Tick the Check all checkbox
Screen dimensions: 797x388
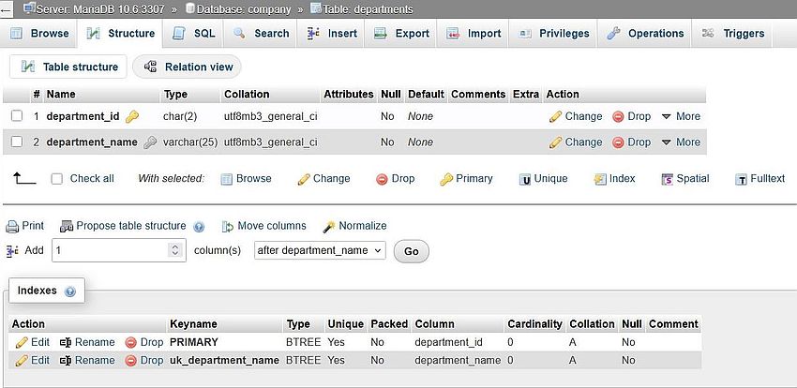pyautogui.click(x=57, y=179)
